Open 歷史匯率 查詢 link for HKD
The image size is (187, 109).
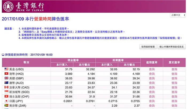click(174, 74)
